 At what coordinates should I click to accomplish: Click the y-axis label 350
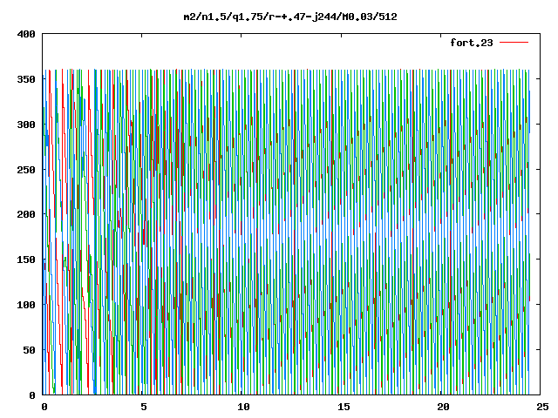[x=26, y=79]
